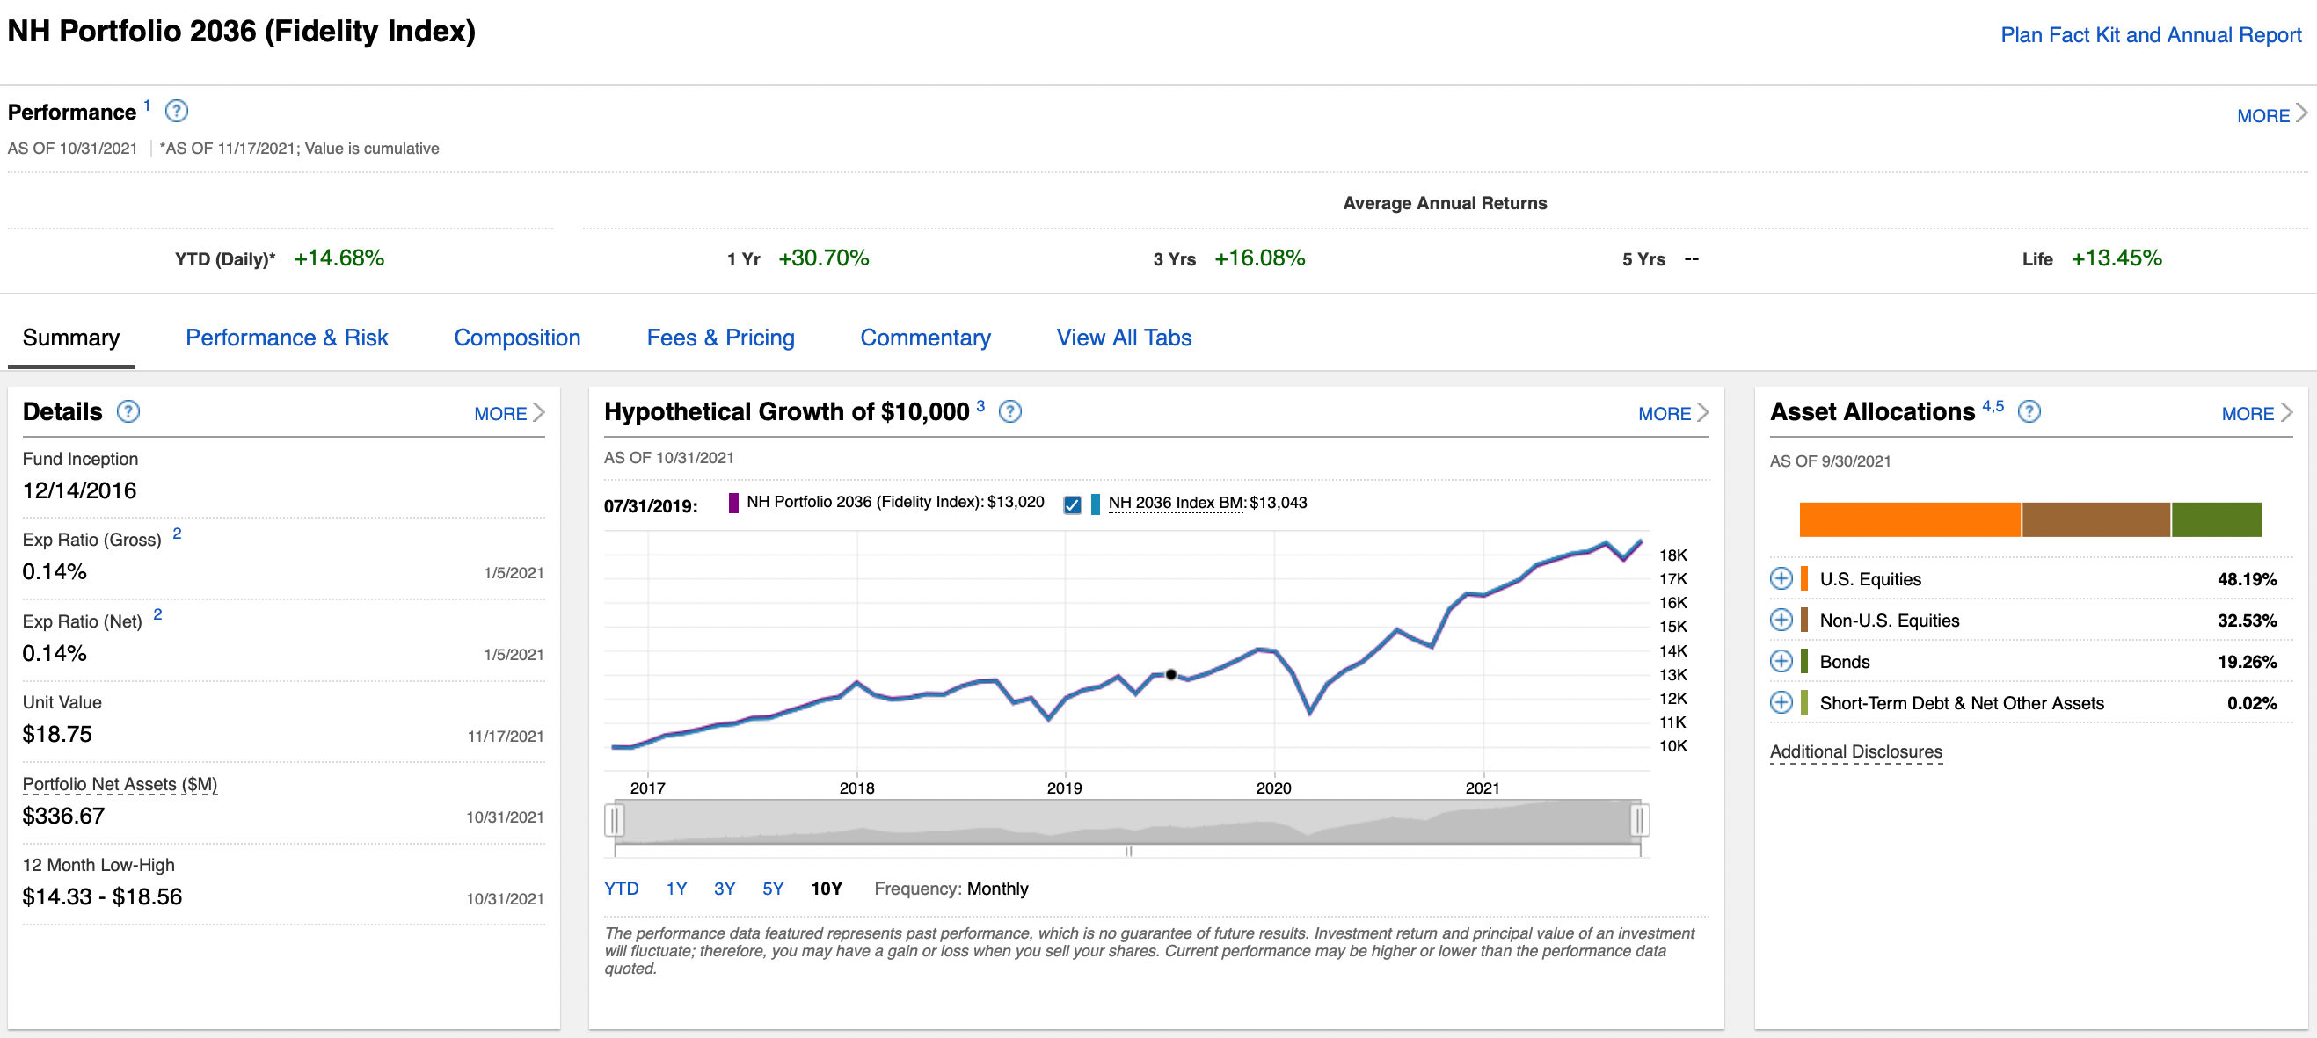Click the chevron beside Performance MORE
Viewport: 2317px width, 1038px height.
click(x=2301, y=113)
